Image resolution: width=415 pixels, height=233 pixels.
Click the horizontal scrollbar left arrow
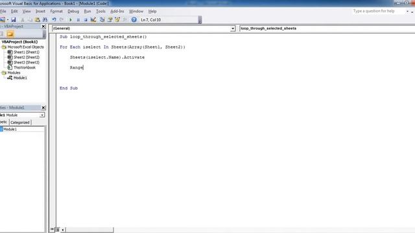[63, 230]
